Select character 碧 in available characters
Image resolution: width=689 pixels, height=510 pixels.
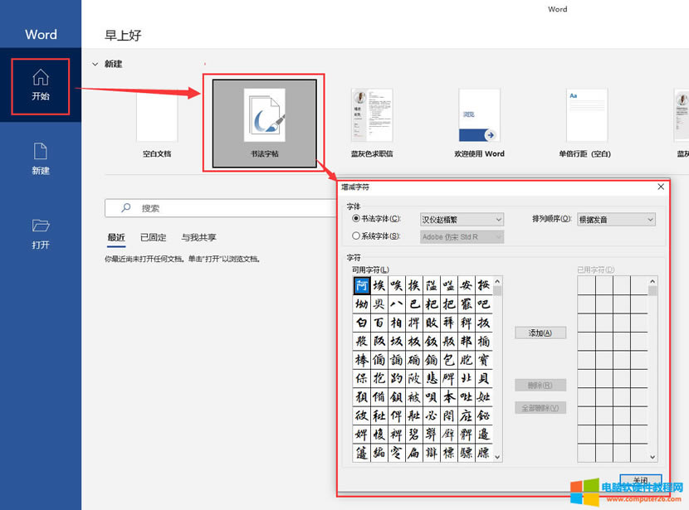pos(413,434)
